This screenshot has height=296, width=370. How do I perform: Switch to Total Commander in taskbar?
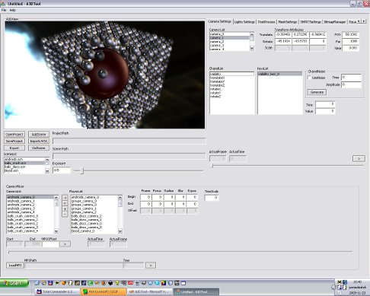(57, 291)
